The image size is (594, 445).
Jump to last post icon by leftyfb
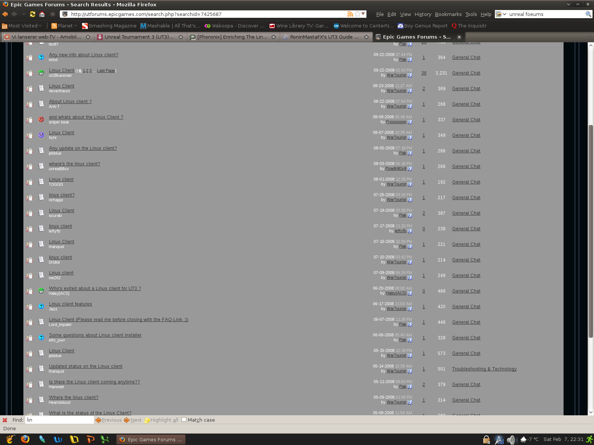click(410, 231)
